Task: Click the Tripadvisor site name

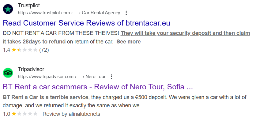Action: coord(31,69)
